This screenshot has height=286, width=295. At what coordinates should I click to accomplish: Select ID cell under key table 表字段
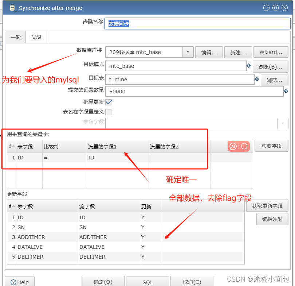29,158
